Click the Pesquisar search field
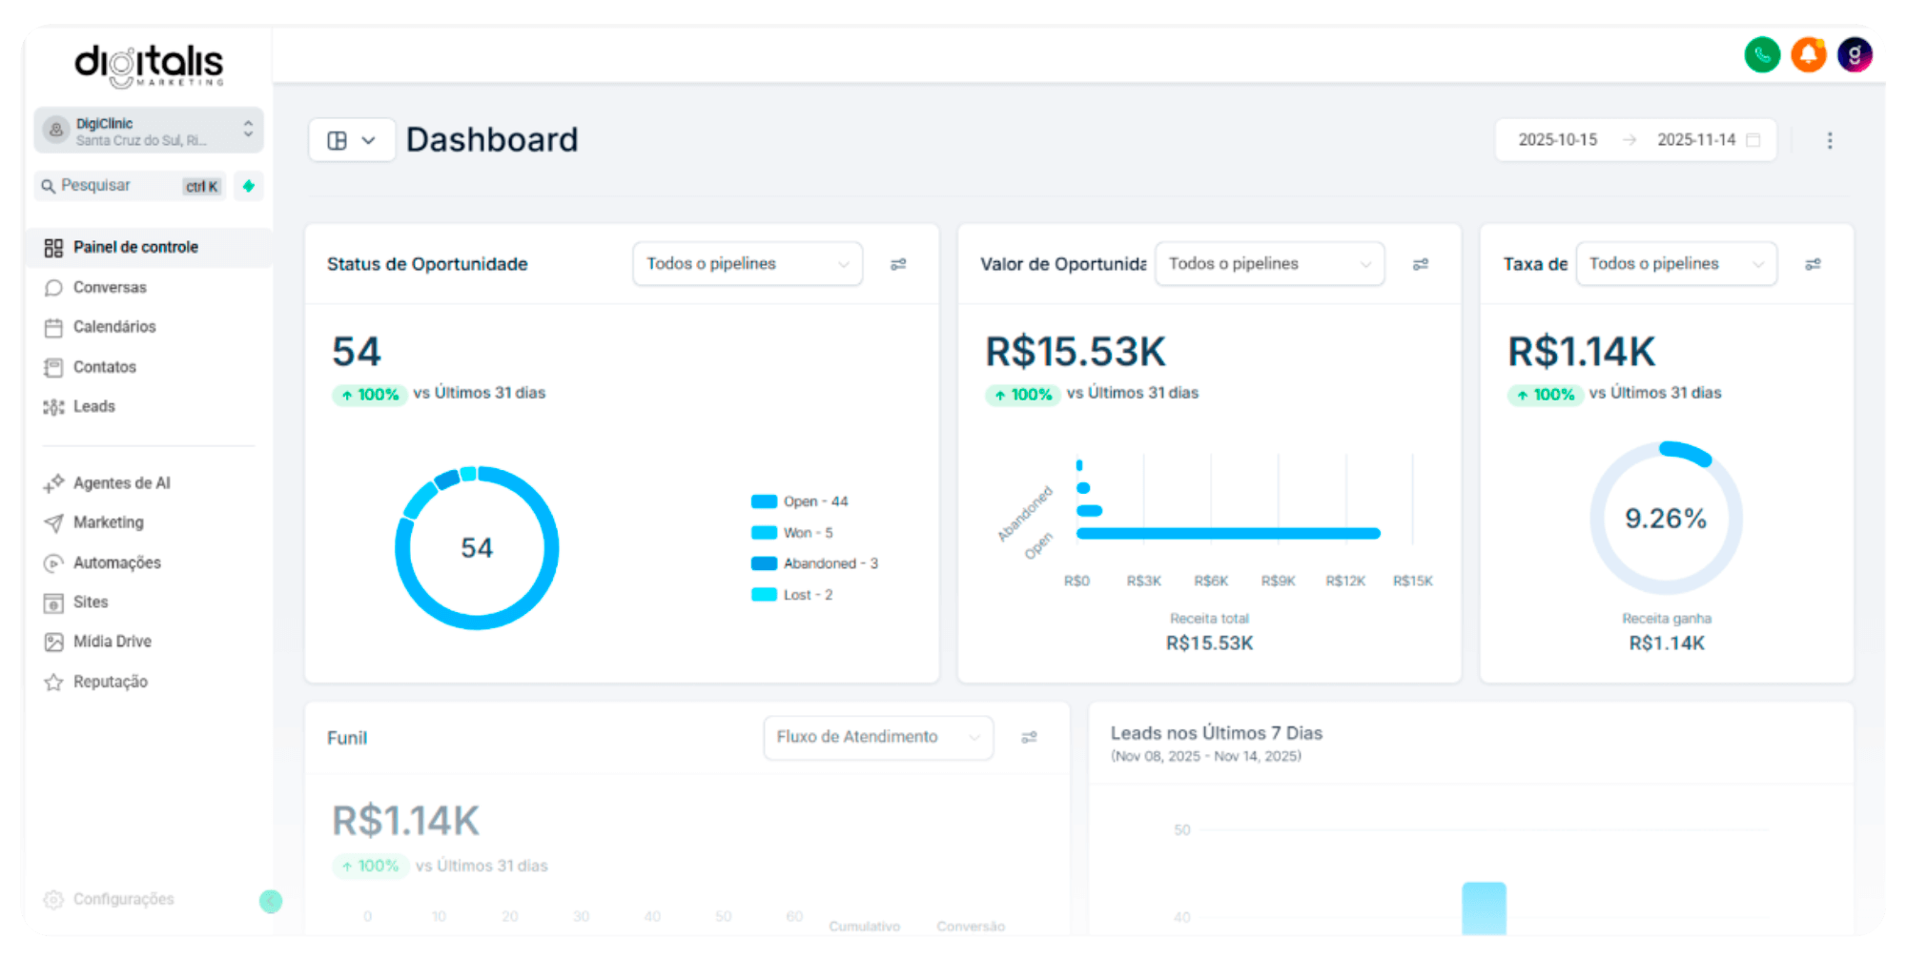The width and height of the screenshot is (1907, 960). coord(119,186)
